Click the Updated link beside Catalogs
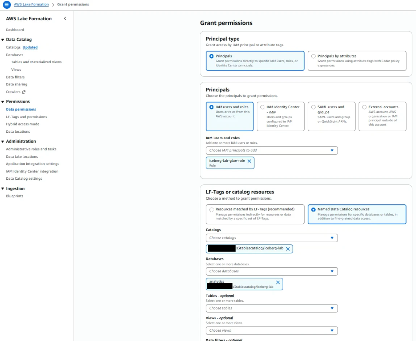This screenshot has height=341, width=416. click(30, 47)
